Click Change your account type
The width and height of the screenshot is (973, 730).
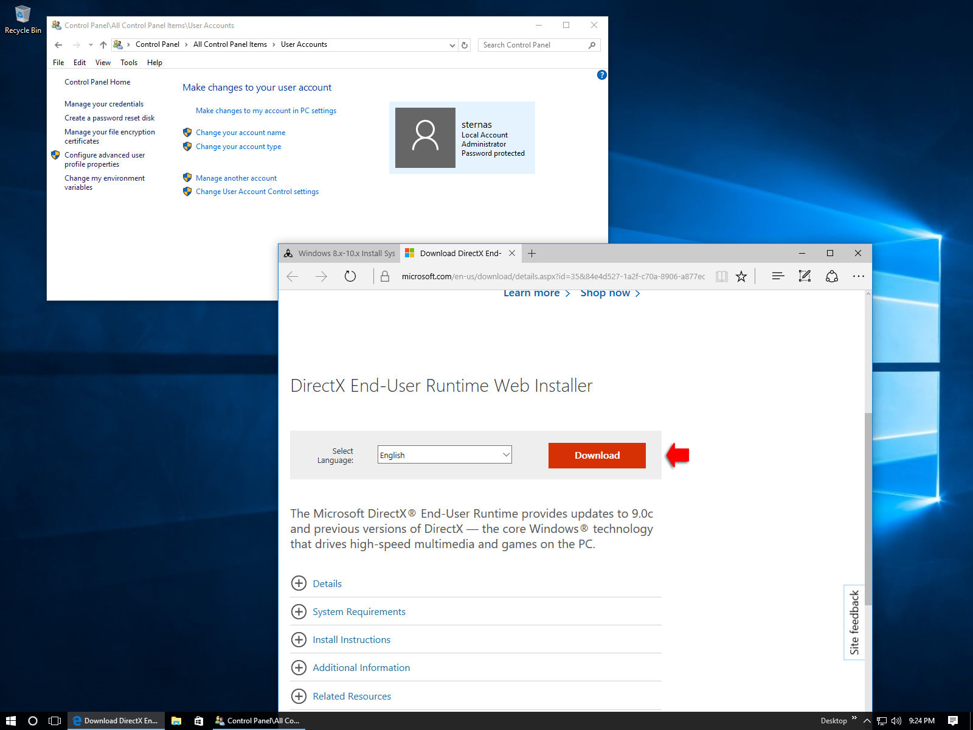pos(238,147)
